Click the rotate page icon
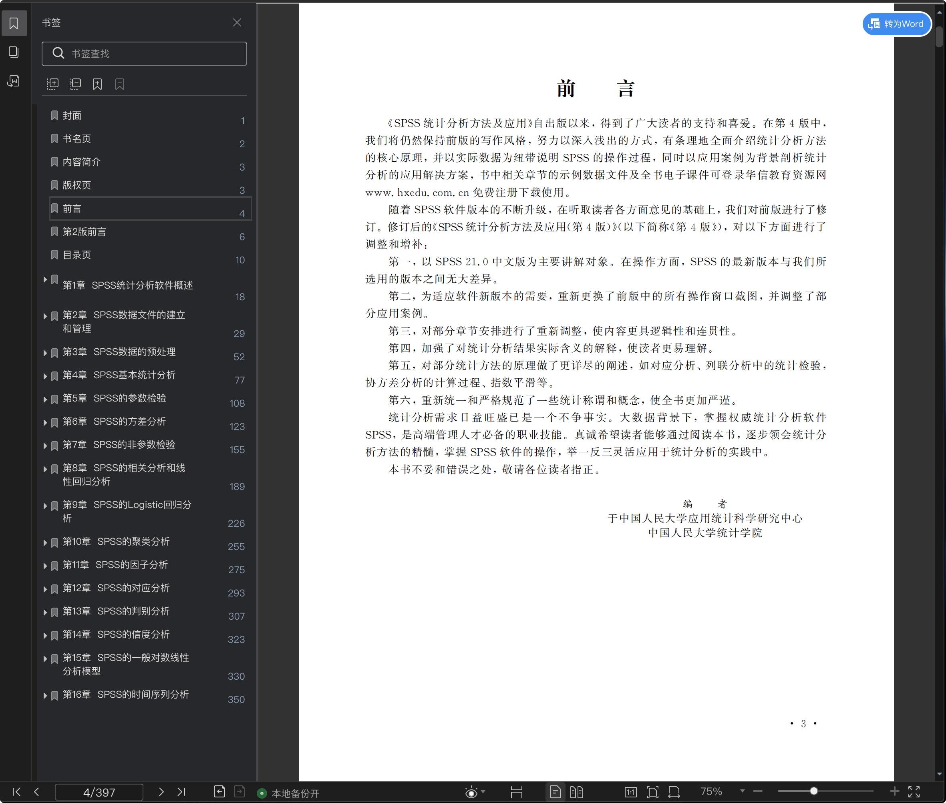The width and height of the screenshot is (946, 803). pyautogui.click(x=674, y=792)
